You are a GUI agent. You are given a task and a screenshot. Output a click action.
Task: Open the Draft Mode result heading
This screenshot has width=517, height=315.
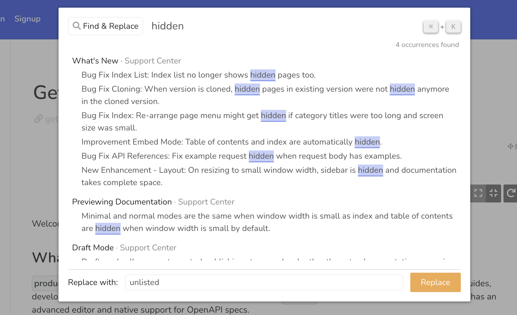93,248
